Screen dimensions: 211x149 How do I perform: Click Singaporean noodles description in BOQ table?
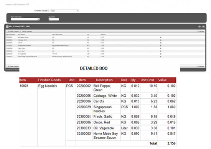[102, 109]
